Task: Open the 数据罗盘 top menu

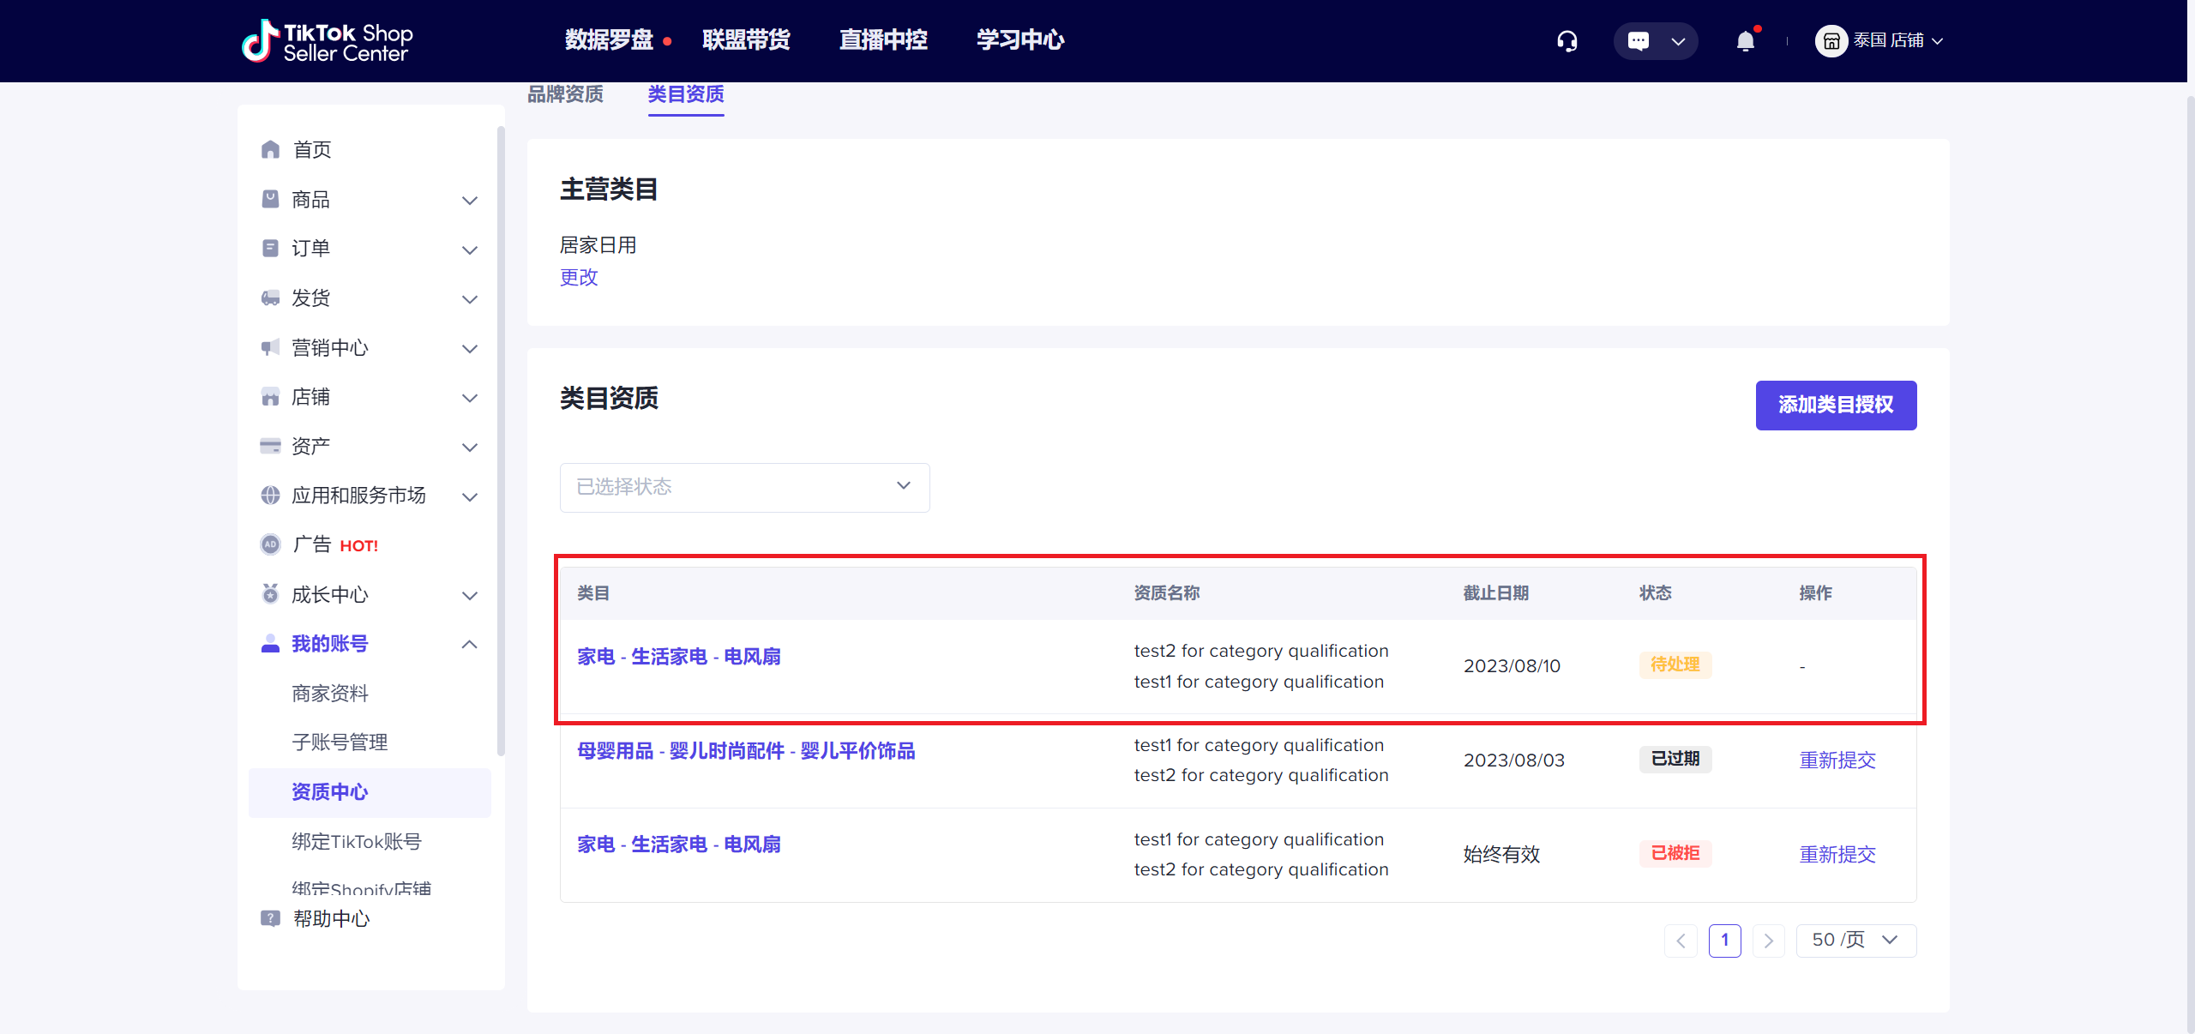Action: tap(609, 39)
